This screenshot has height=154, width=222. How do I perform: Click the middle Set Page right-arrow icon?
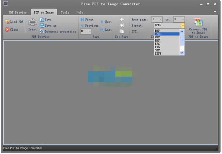click(122, 26)
